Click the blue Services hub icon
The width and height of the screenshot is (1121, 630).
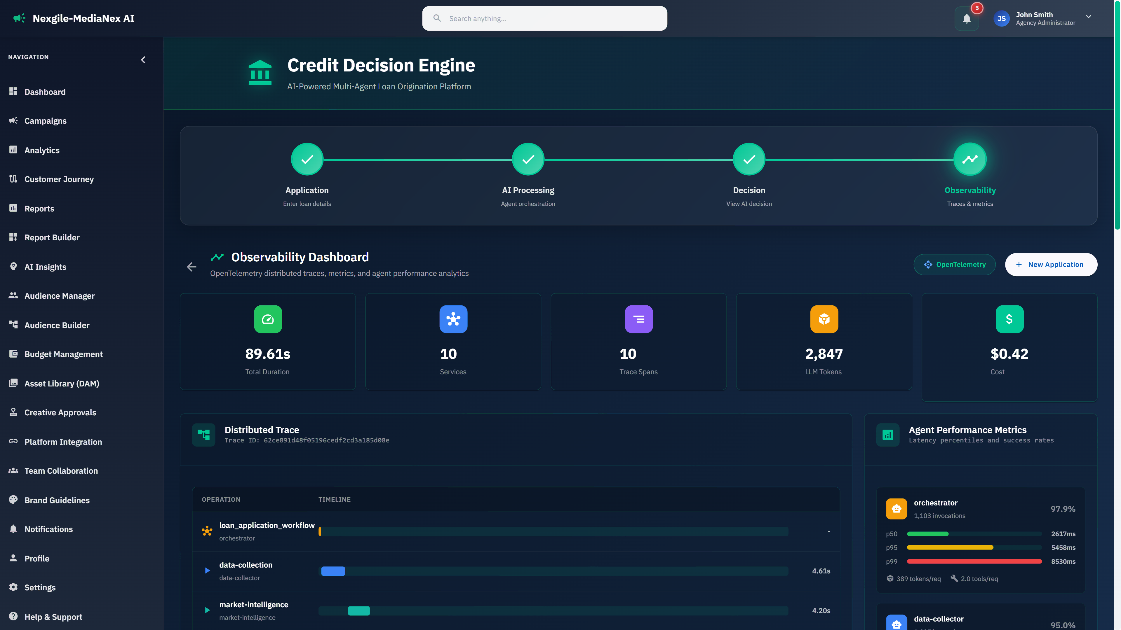(x=453, y=319)
